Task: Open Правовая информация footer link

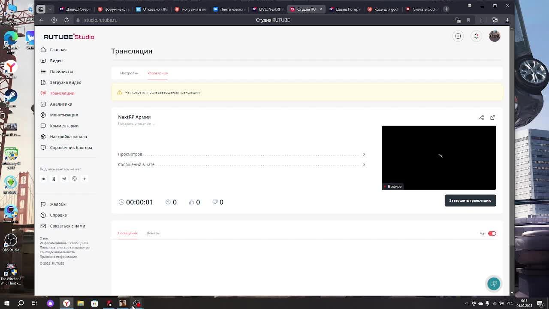Action: pos(58,257)
